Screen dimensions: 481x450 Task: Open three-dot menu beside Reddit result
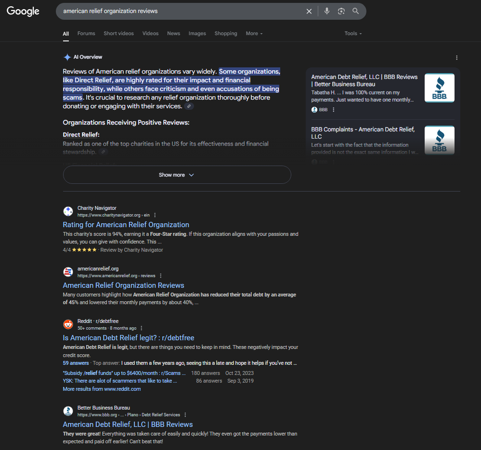point(142,328)
